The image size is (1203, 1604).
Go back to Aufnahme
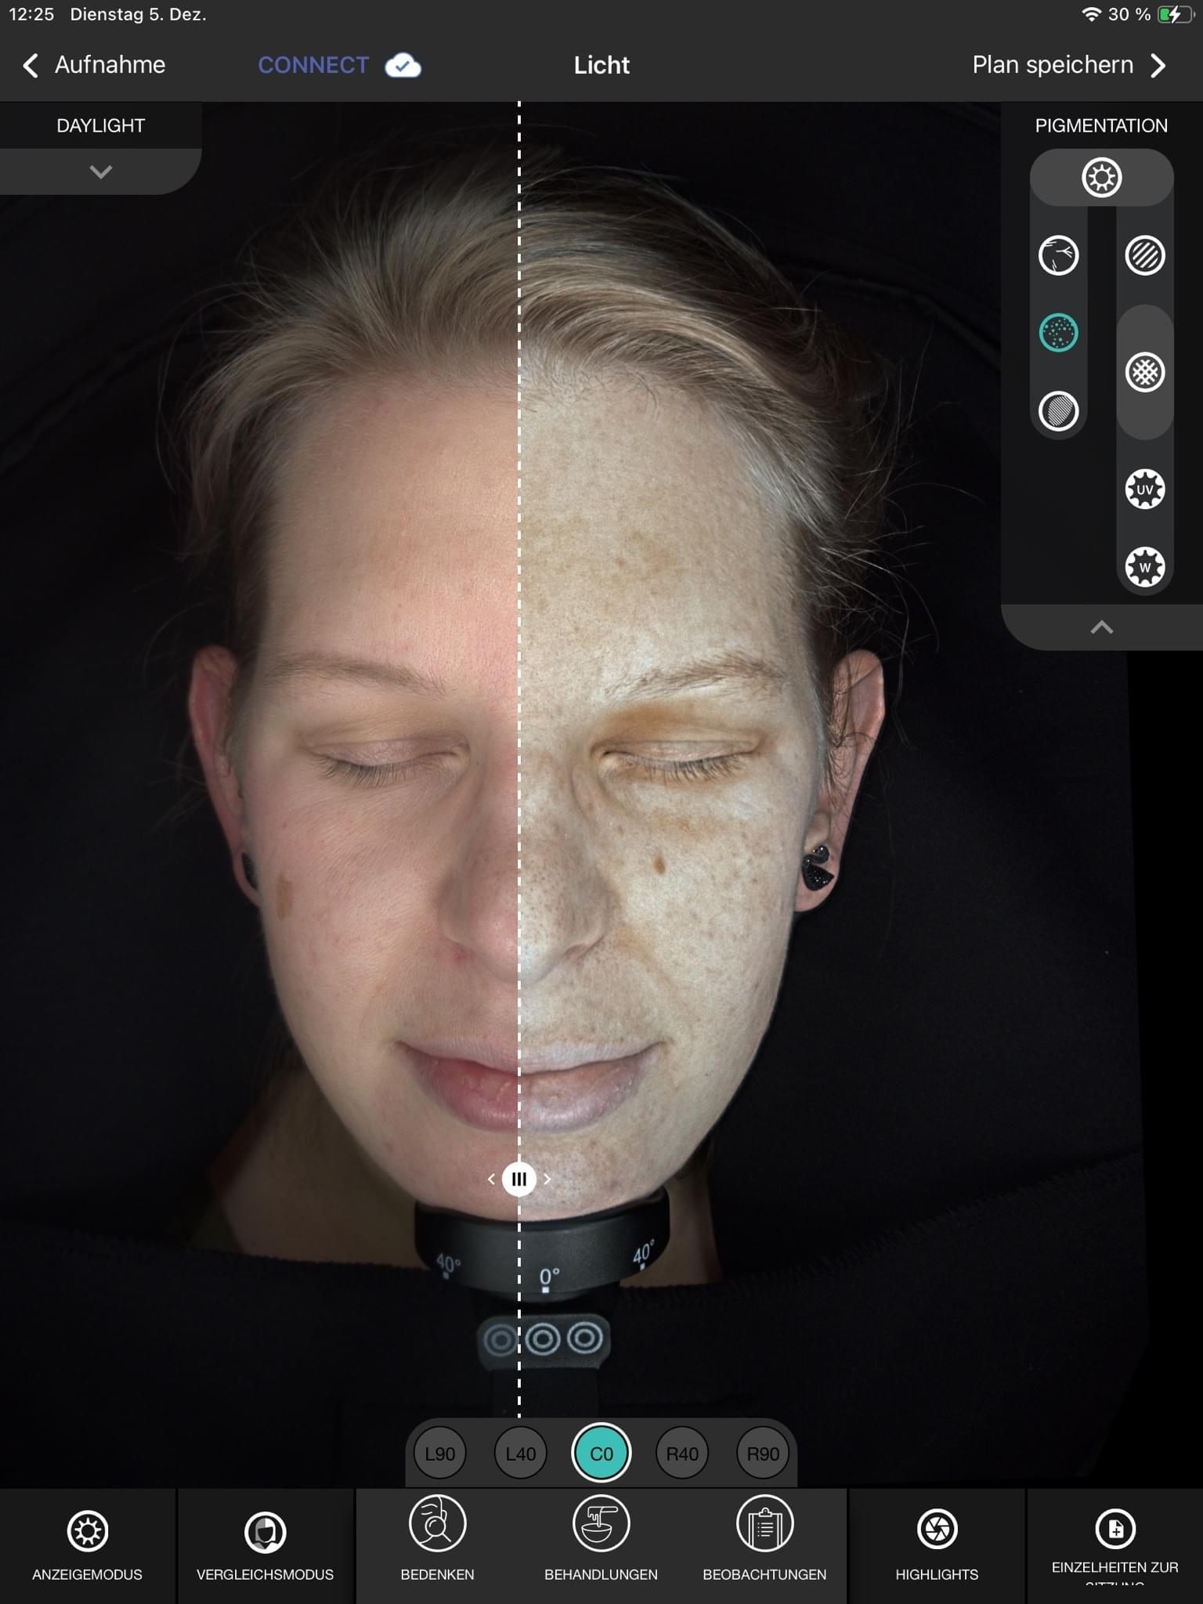click(94, 65)
